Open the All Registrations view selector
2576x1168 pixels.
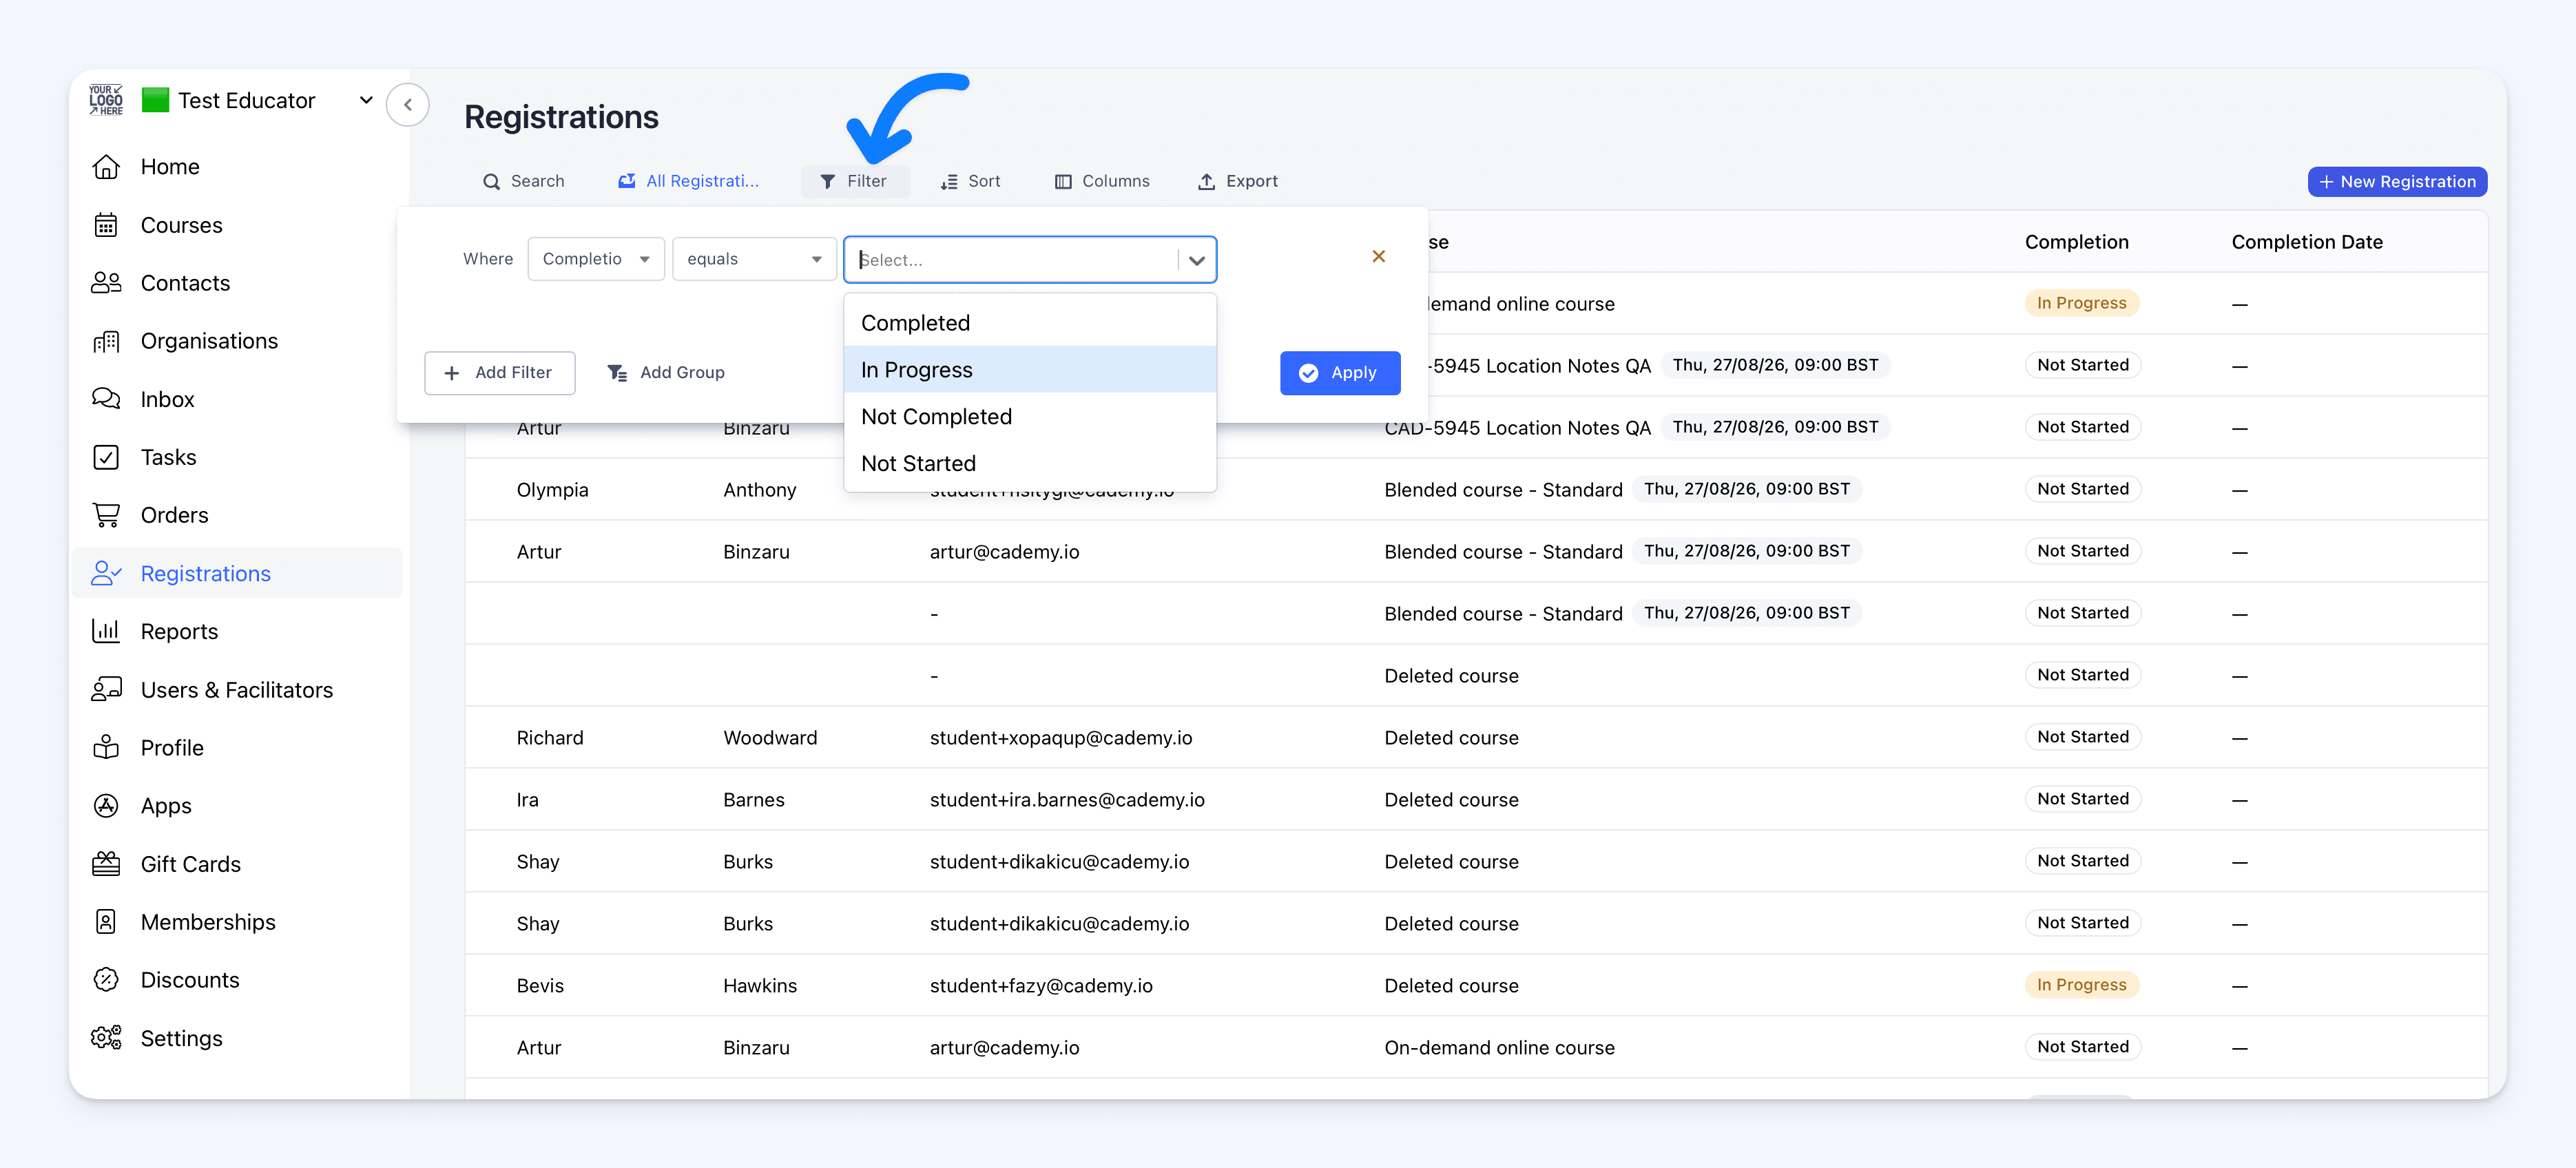point(688,181)
